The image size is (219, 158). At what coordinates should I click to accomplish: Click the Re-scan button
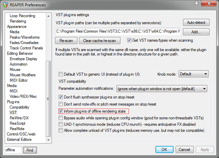pos(66,41)
